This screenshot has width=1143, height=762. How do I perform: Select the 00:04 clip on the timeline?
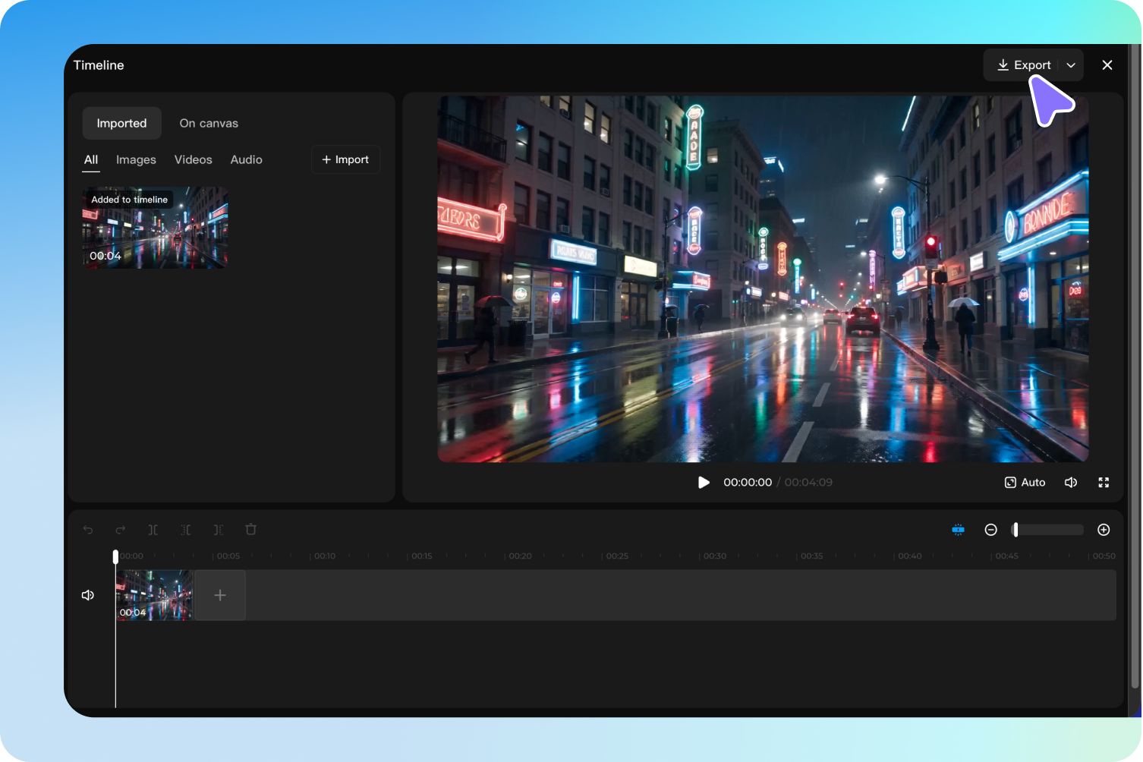pyautogui.click(x=154, y=595)
